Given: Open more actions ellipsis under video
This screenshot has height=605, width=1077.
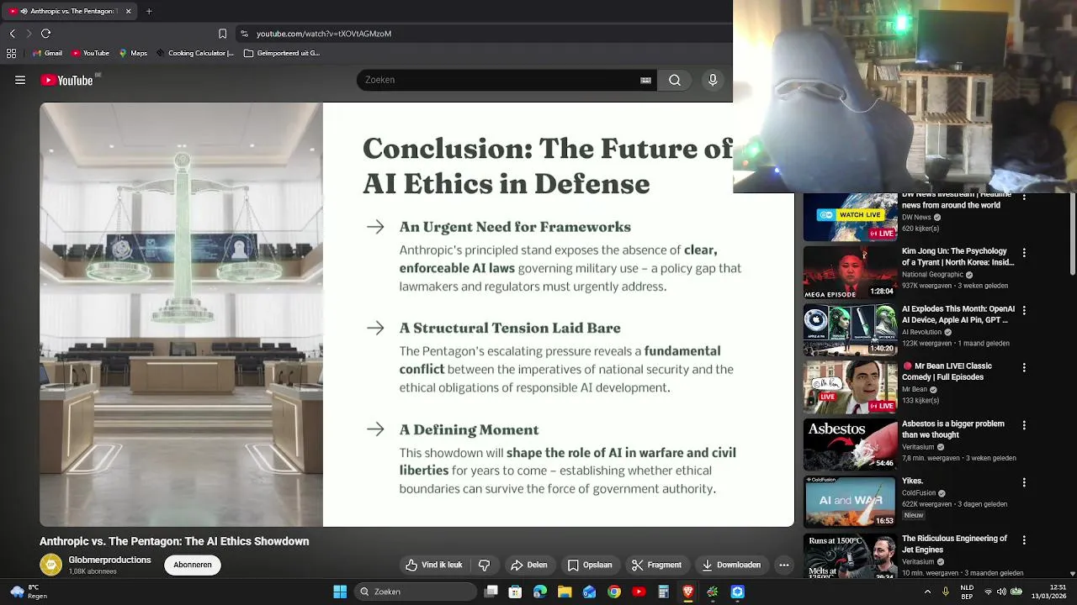Looking at the screenshot, I should click(784, 565).
